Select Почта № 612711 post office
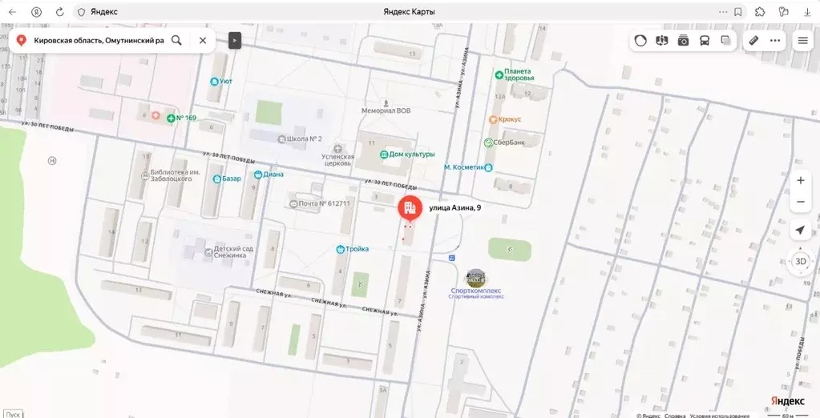Screen dimensions: 820x418 pos(320,203)
